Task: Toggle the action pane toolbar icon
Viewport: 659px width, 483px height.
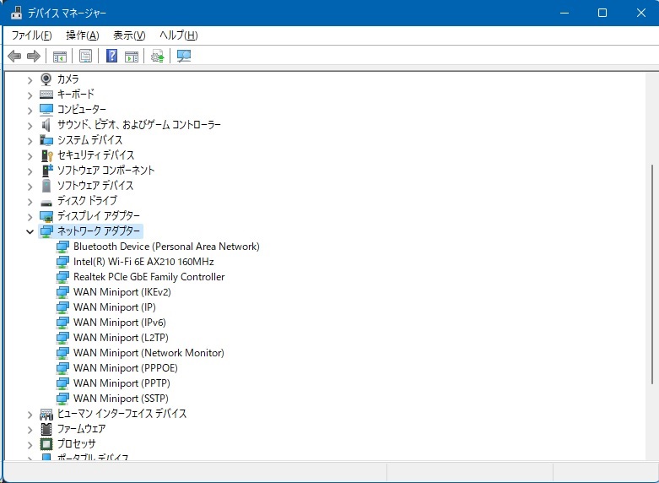Action: tap(132, 56)
